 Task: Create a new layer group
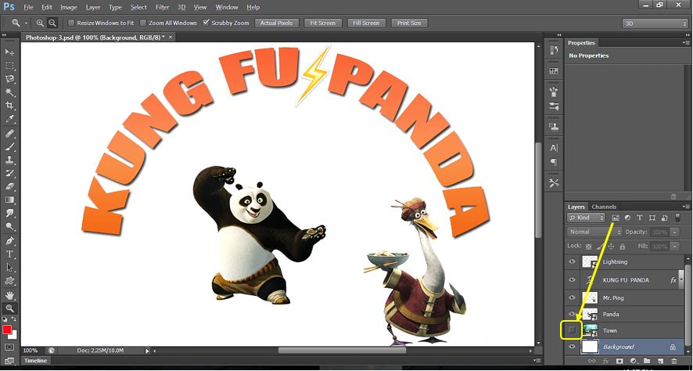(647, 361)
